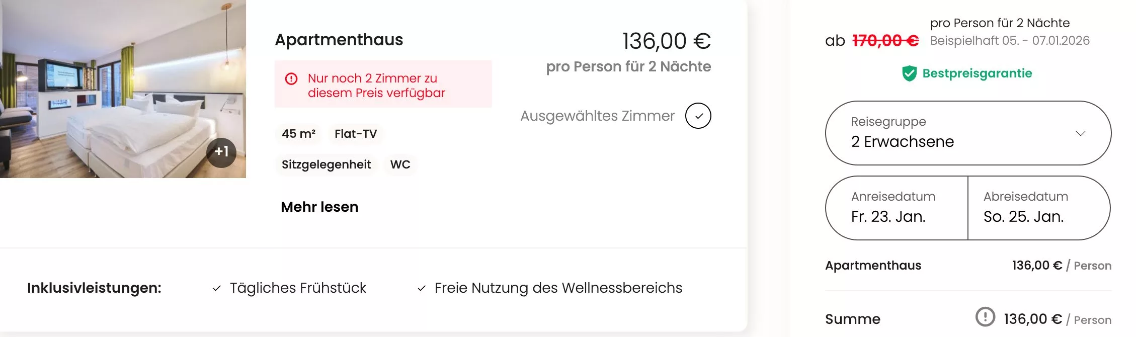Select the Sitzgelegenheit amenity tag
The image size is (1136, 337).
tap(326, 164)
